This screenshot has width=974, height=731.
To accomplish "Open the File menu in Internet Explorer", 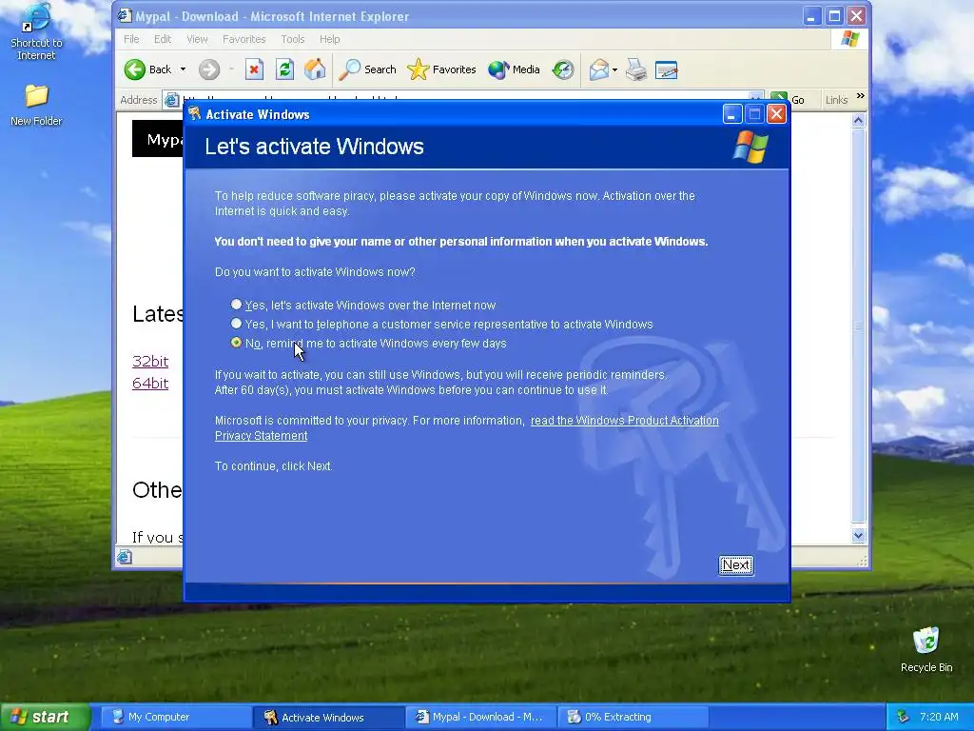I will 131,39.
